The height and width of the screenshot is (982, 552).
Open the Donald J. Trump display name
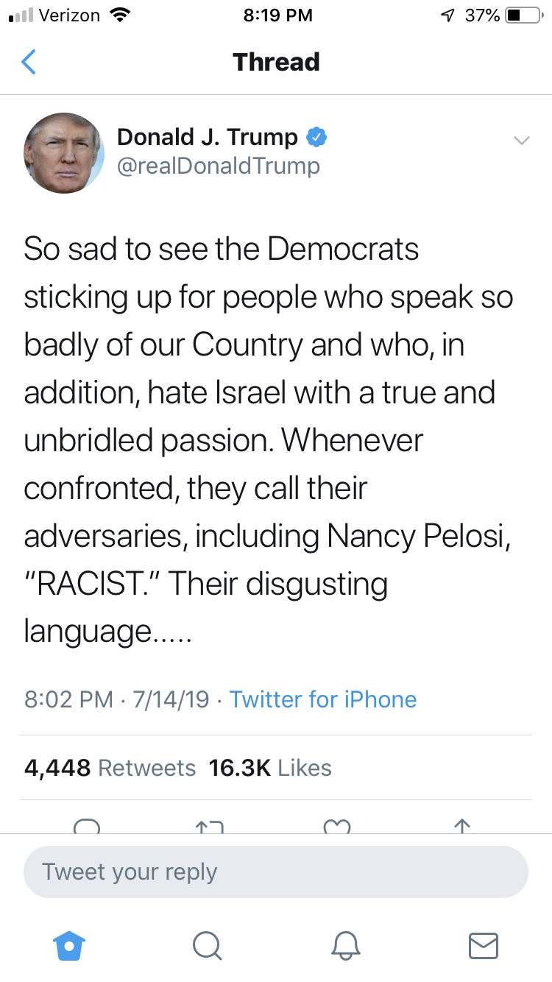(x=207, y=137)
